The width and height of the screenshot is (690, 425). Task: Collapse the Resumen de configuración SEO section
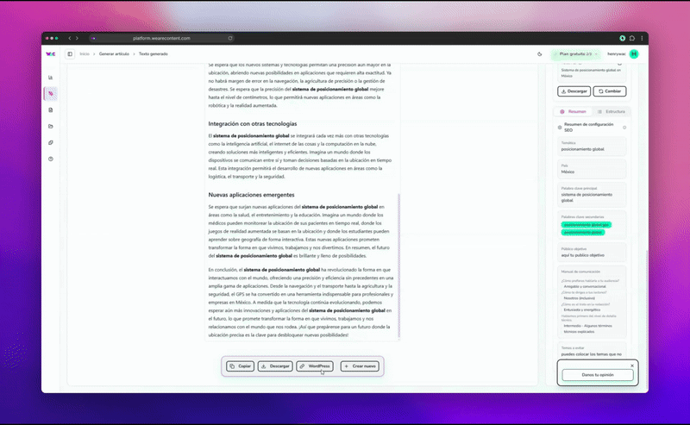624,128
